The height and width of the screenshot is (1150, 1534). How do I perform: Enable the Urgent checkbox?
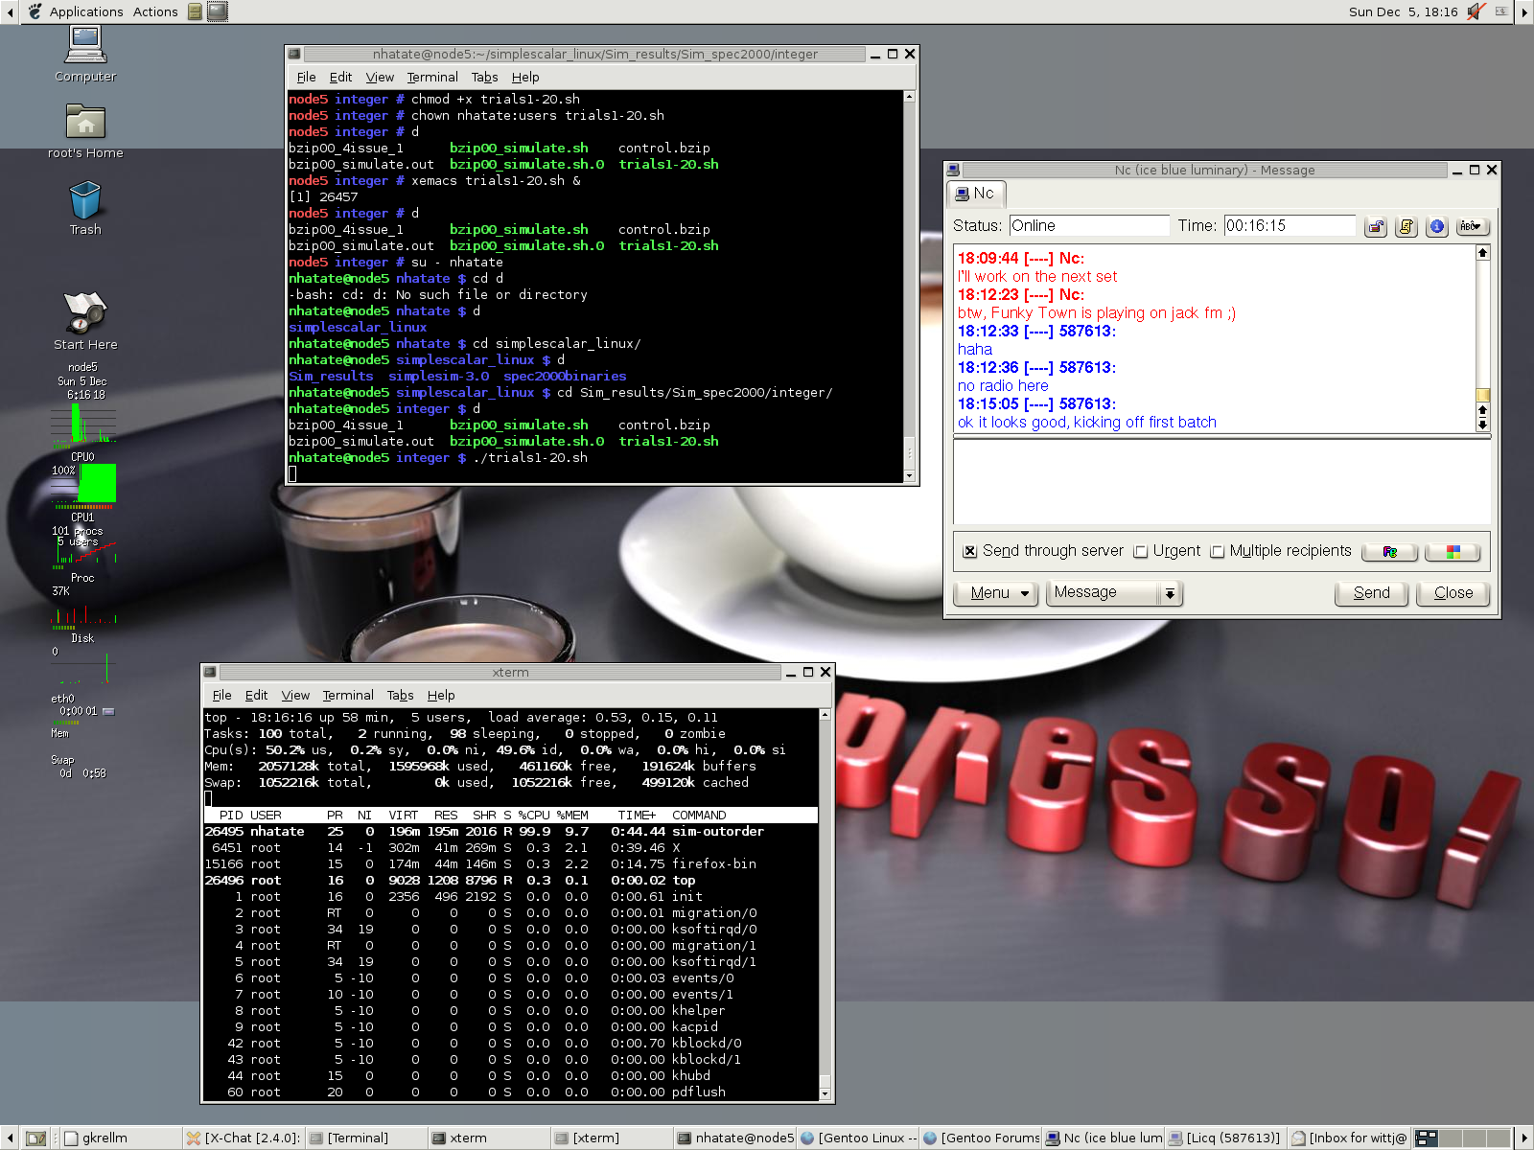[x=1141, y=551]
